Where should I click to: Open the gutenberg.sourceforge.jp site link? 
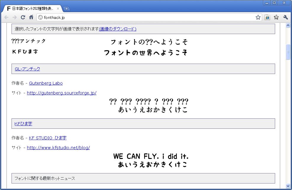click(62, 93)
